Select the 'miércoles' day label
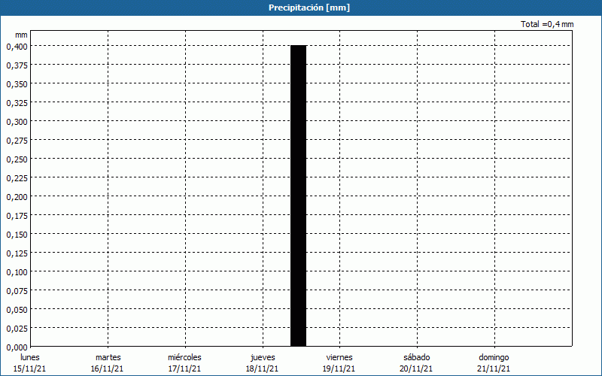The height and width of the screenshot is (376, 602). point(184,357)
